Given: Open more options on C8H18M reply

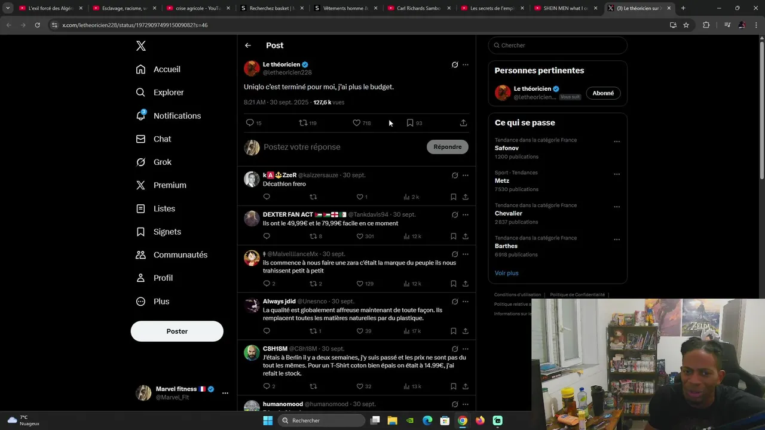Looking at the screenshot, I should click(x=466, y=349).
